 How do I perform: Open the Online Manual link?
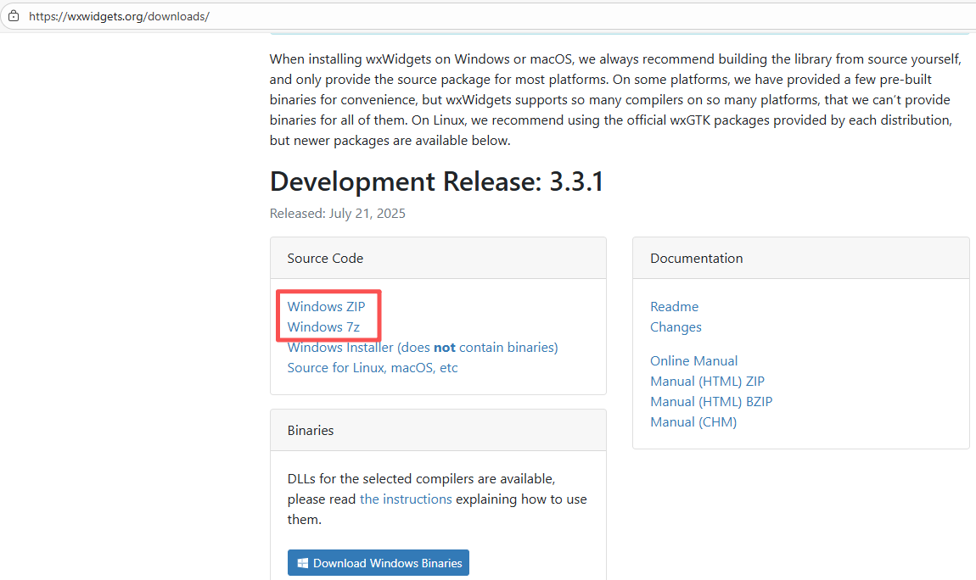tap(693, 361)
